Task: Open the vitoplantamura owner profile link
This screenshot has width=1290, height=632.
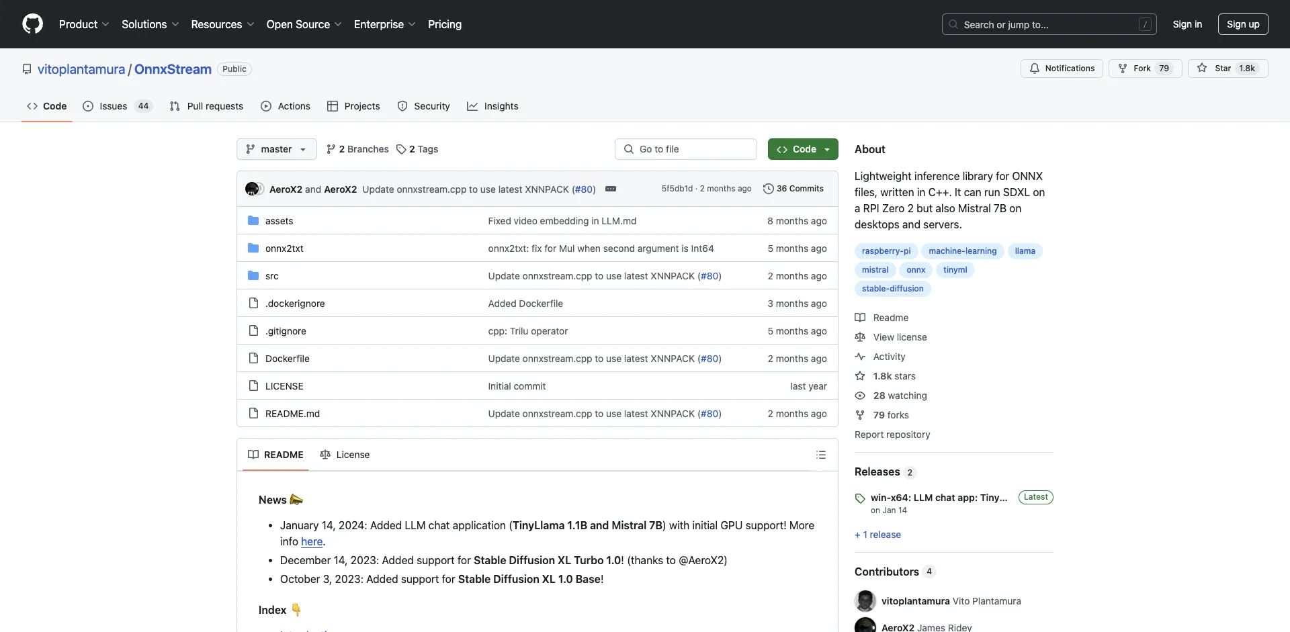Action: (81, 69)
